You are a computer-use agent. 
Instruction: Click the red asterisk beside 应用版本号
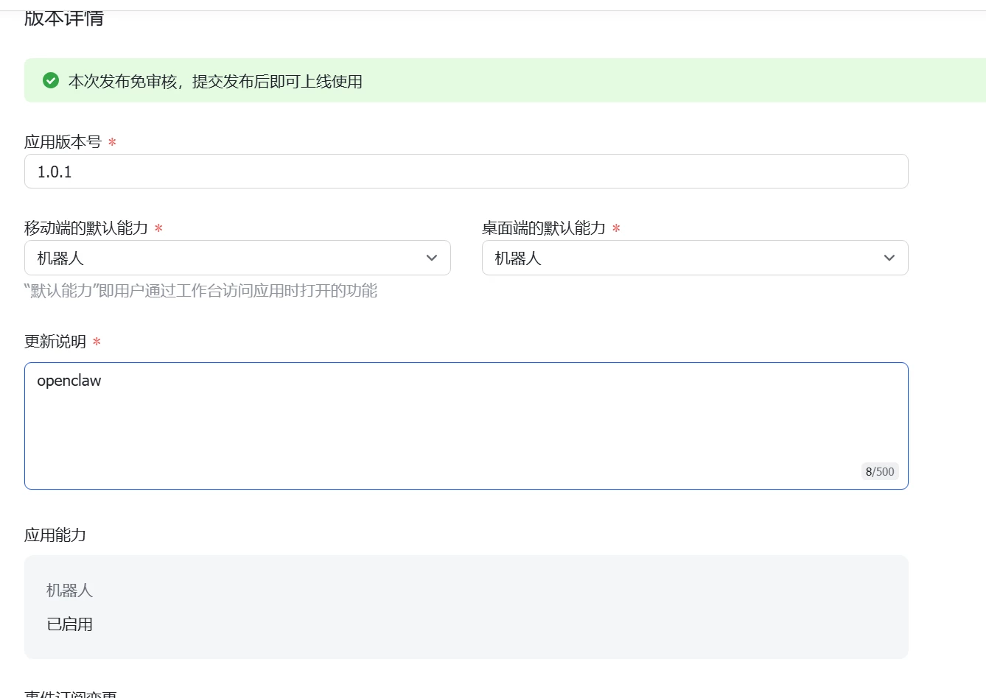coord(112,142)
